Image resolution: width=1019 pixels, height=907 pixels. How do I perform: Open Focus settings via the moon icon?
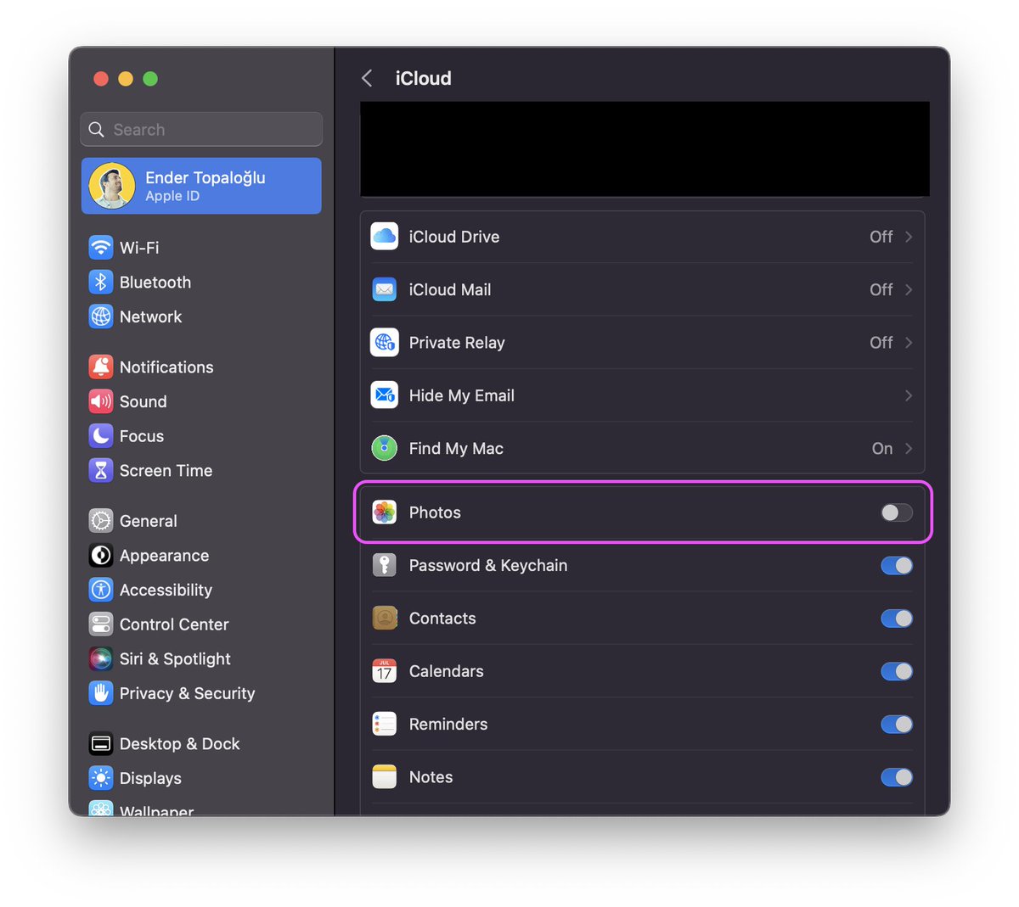(x=100, y=436)
